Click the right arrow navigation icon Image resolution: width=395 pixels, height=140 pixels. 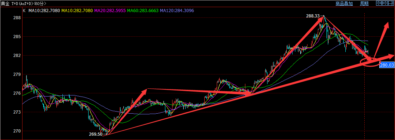385,3
